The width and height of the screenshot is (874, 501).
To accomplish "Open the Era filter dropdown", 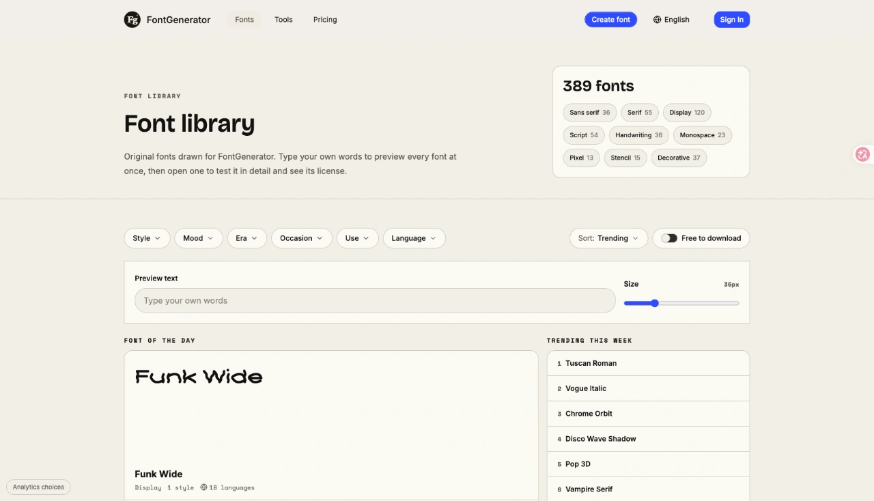I will click(x=247, y=238).
